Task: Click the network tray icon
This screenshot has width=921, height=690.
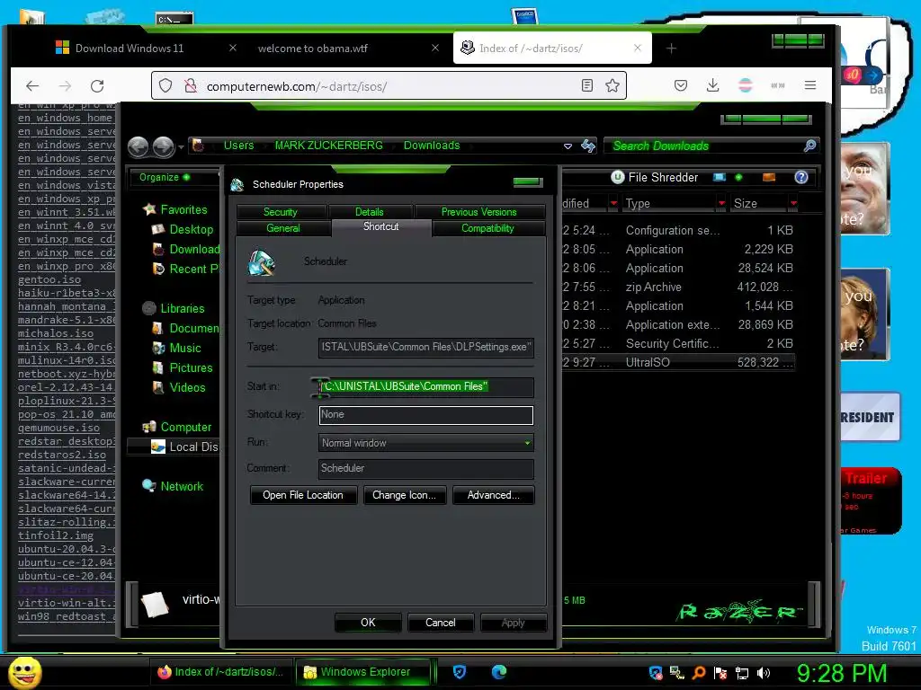Action: [x=742, y=673]
